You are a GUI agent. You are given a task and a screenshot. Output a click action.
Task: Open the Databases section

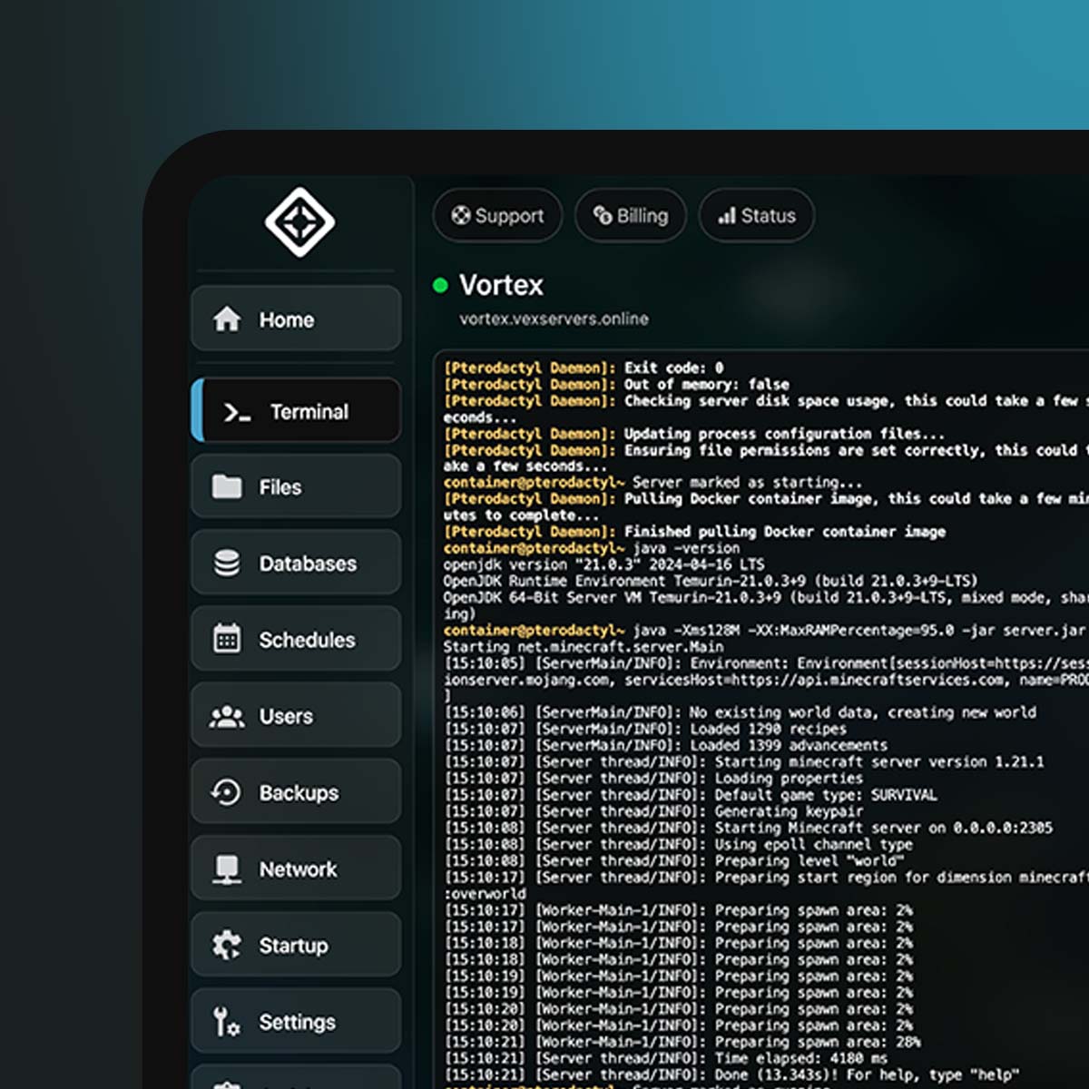(x=296, y=563)
